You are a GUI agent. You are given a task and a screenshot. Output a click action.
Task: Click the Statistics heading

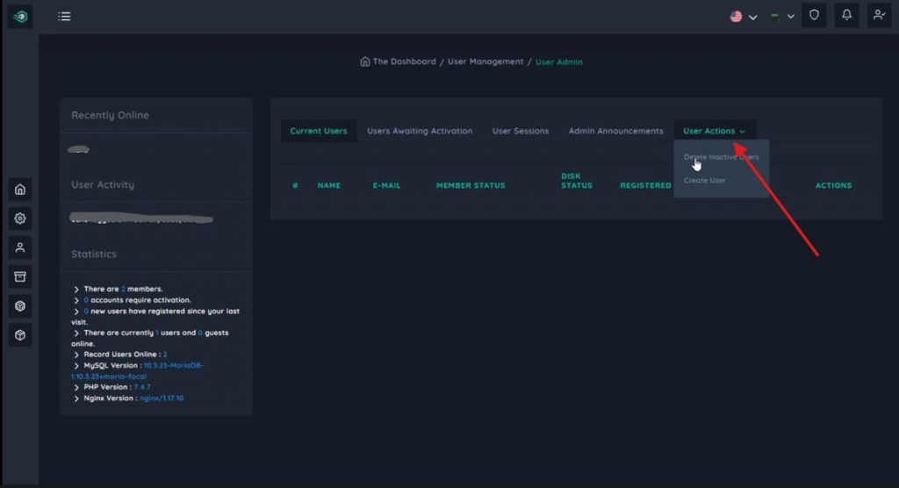click(94, 254)
